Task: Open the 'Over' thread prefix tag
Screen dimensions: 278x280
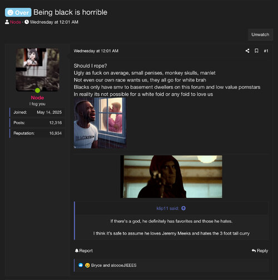Action: point(18,12)
